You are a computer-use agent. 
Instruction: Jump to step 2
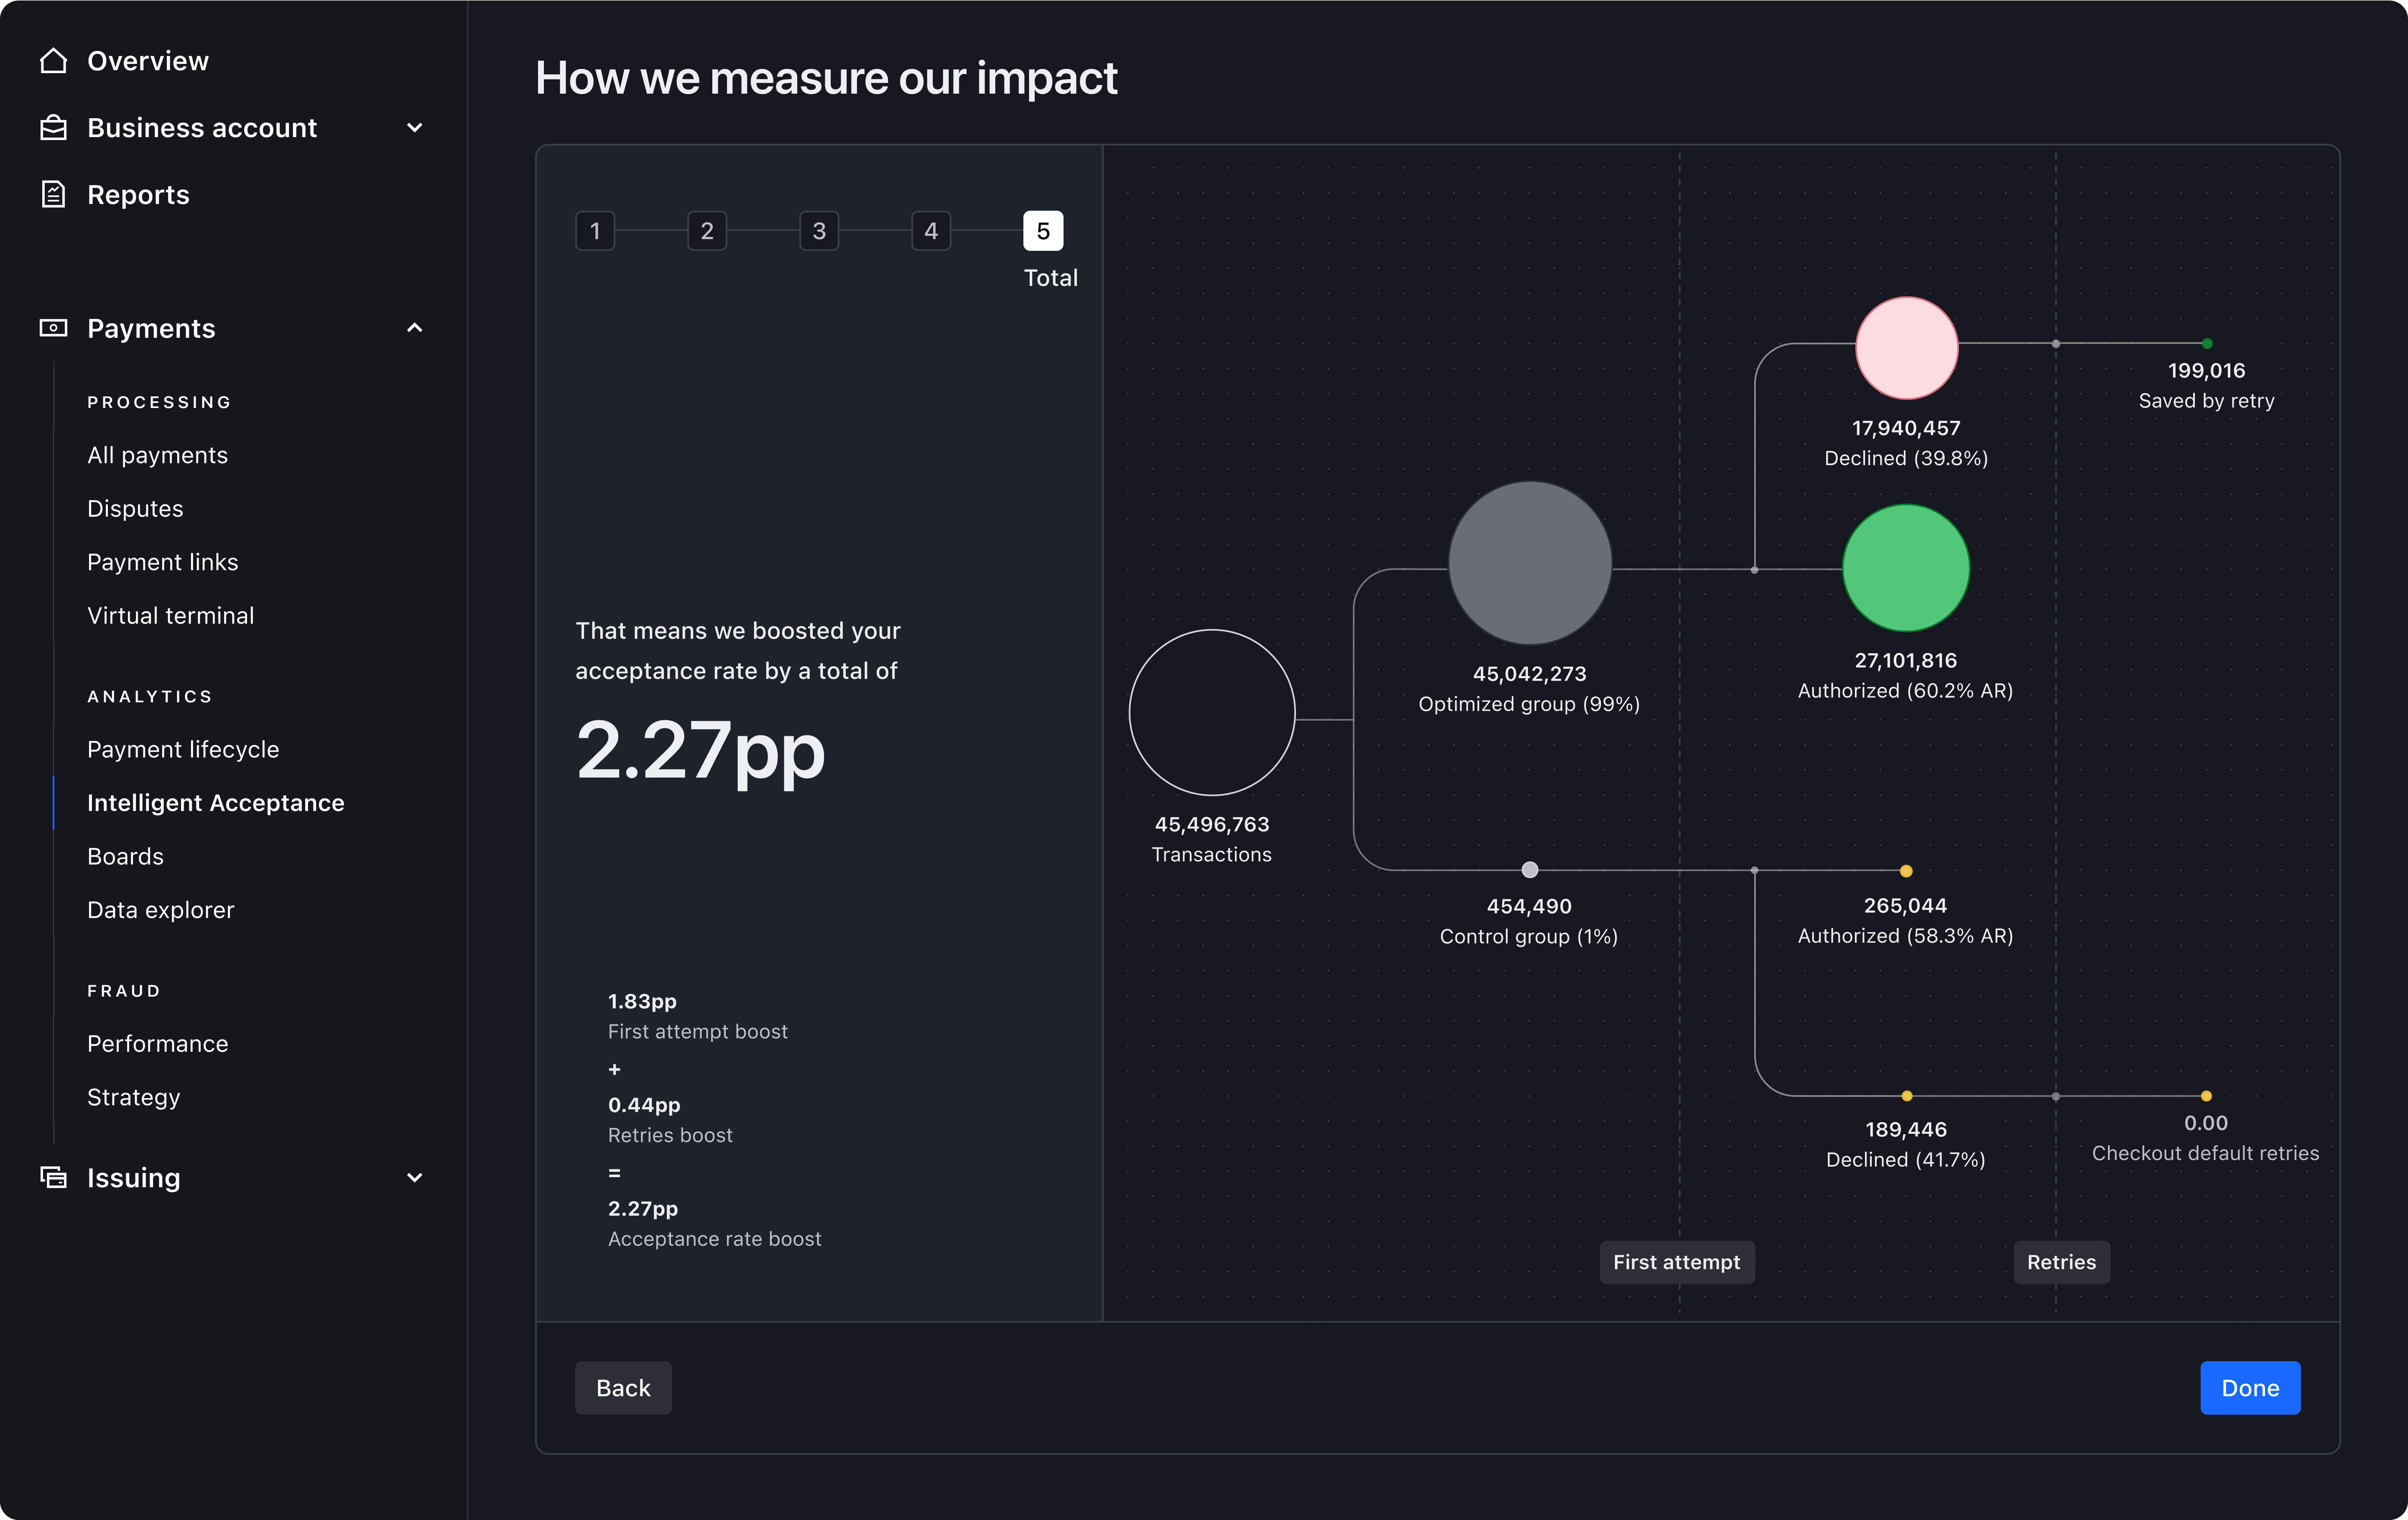click(x=707, y=231)
